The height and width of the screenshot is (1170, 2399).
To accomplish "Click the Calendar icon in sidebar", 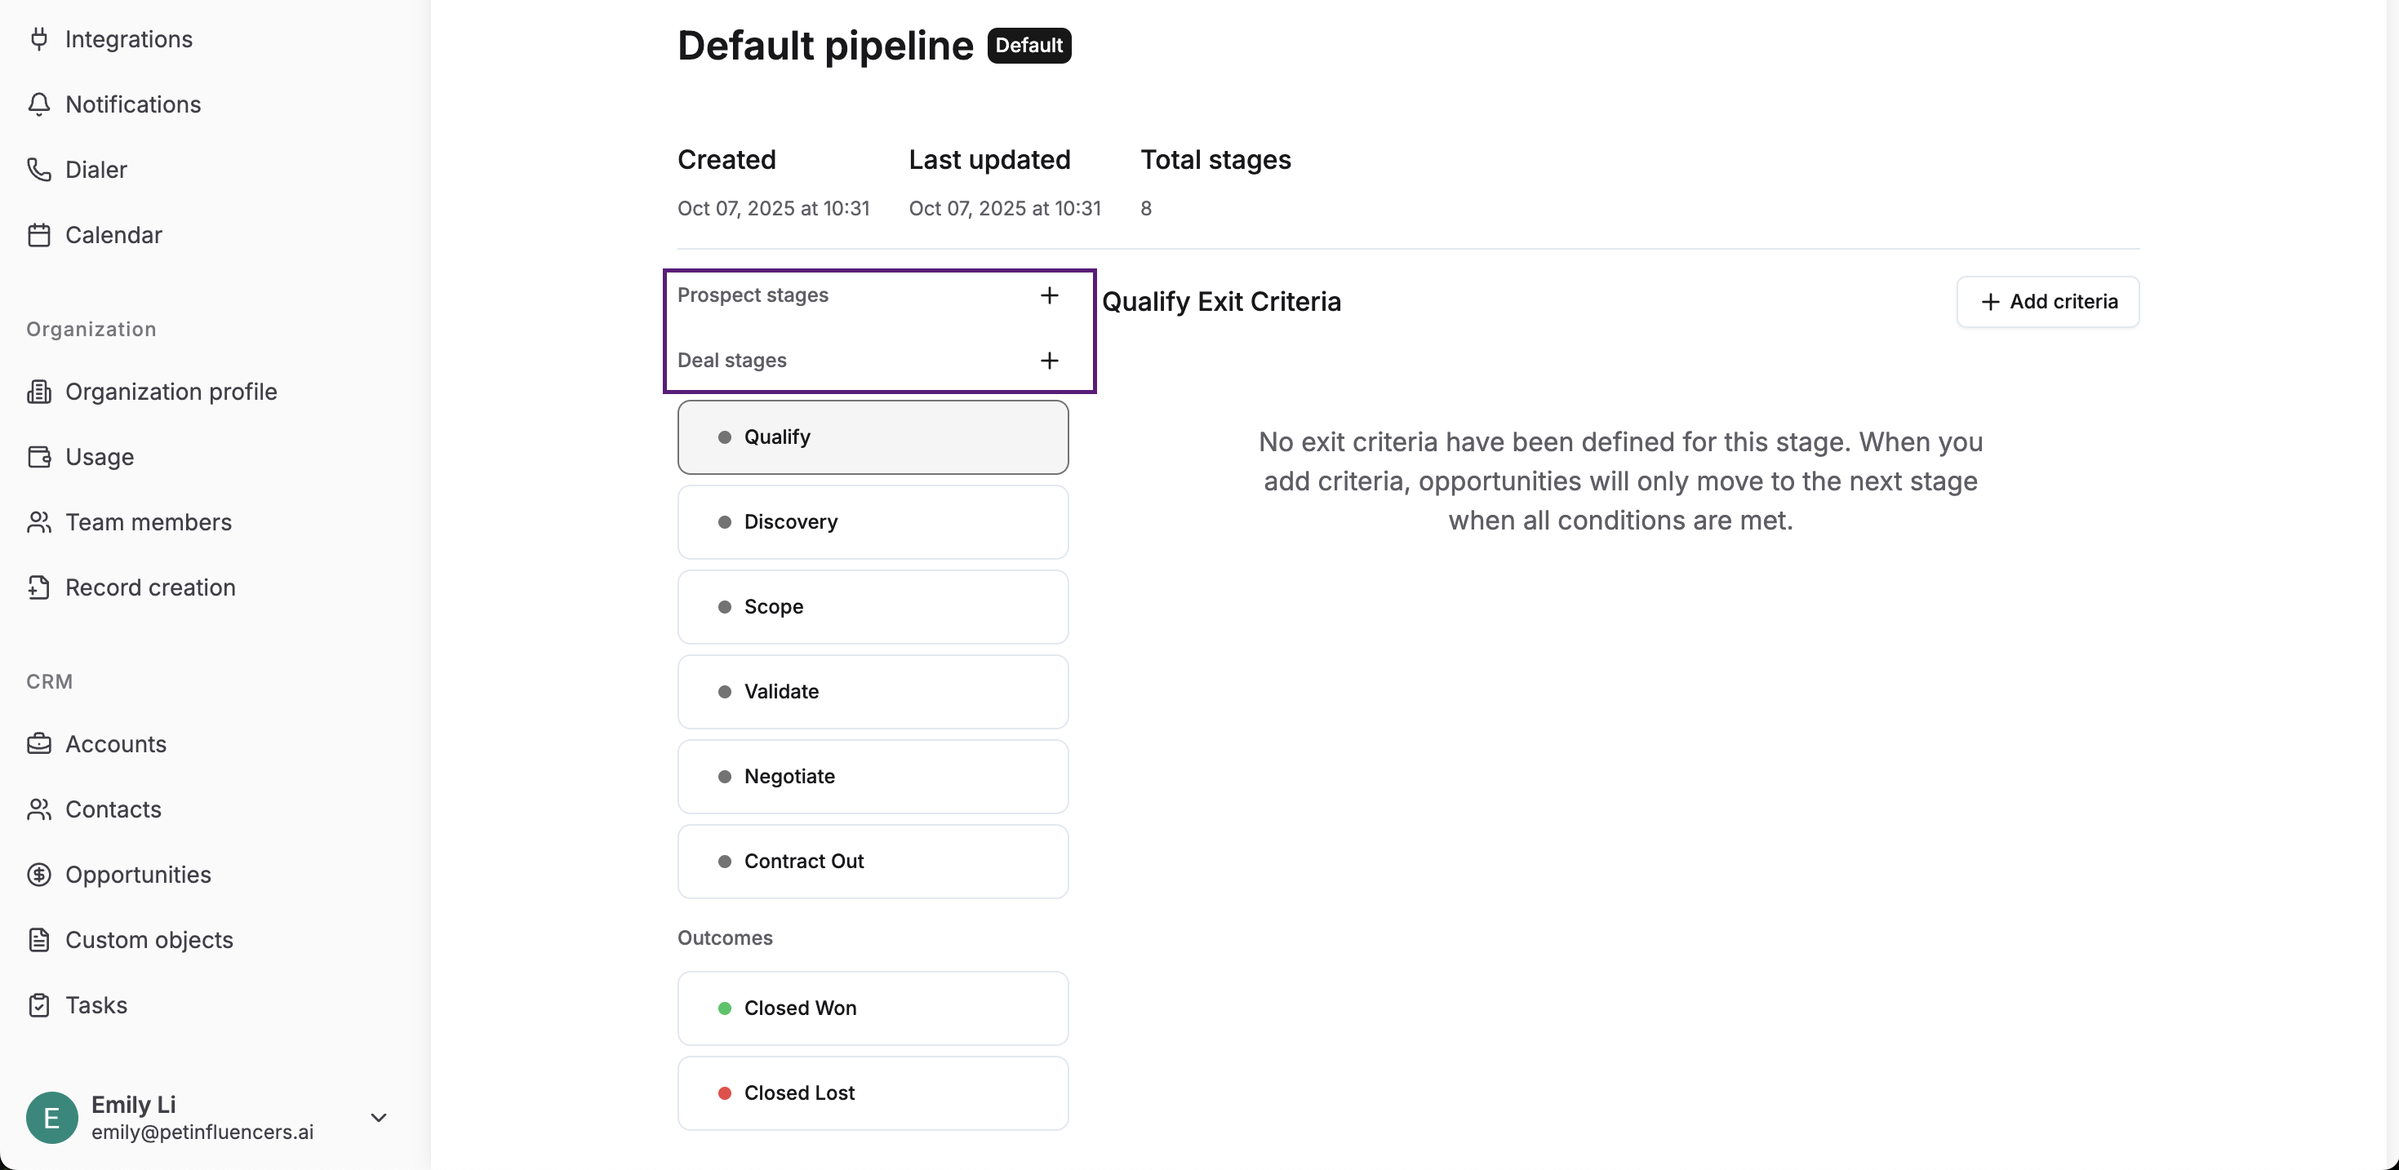I will point(38,234).
